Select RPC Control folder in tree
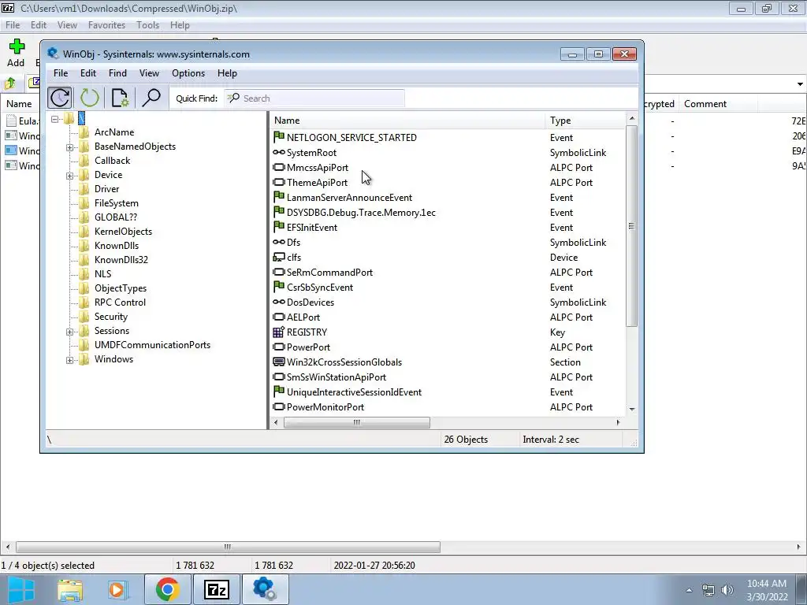Viewport: 807px width, 605px height. click(120, 302)
